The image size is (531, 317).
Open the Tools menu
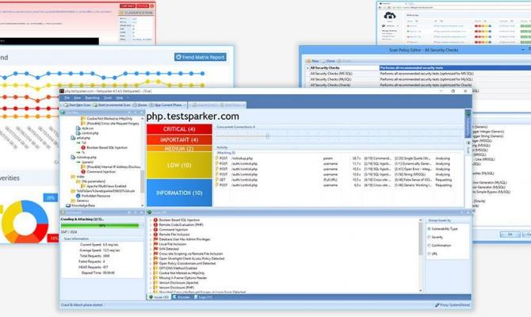coord(108,98)
